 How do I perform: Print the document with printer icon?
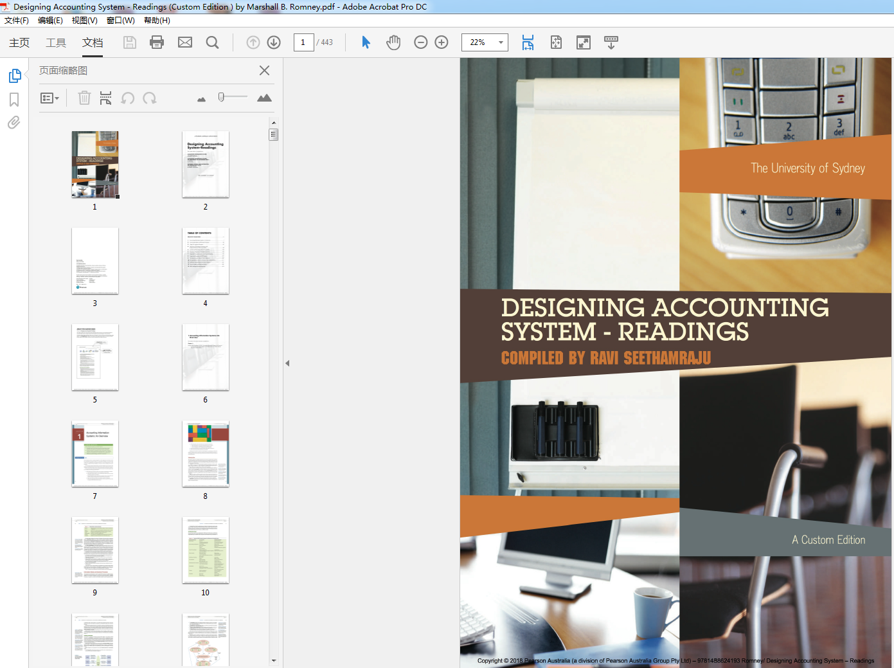coord(157,42)
